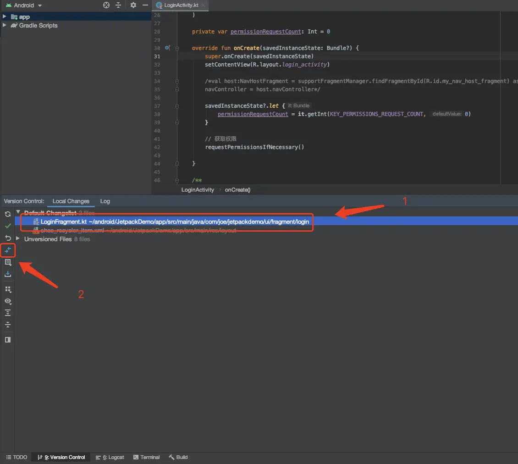Click KEY_PERMISSIONS_REQUEST_COUNT on line 38

point(376,114)
